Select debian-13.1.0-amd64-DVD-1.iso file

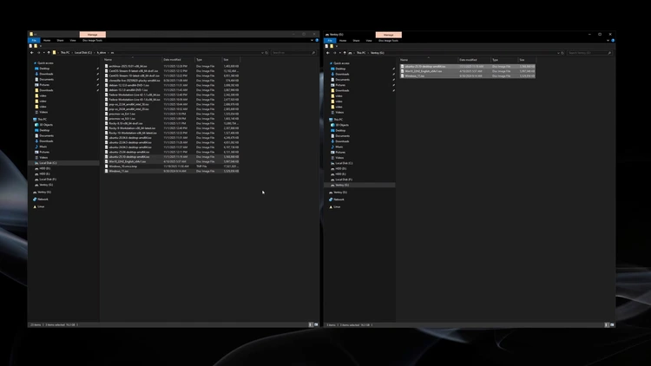point(172,90)
